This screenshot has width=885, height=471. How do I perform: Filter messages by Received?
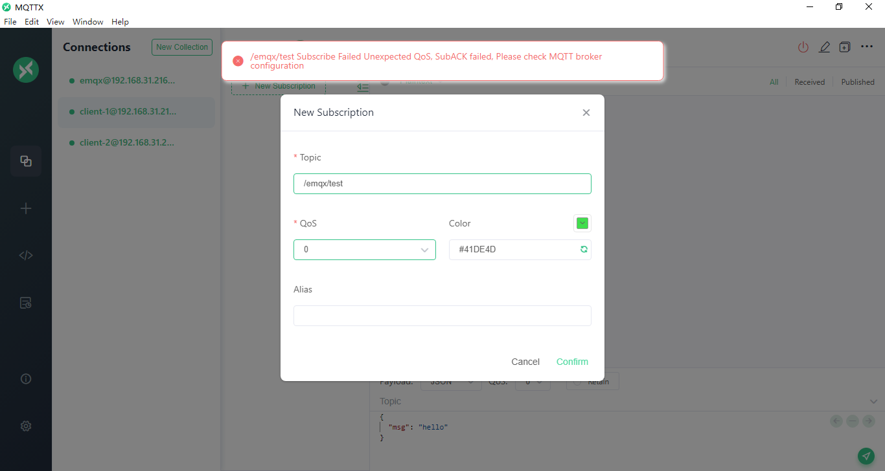[810, 82]
